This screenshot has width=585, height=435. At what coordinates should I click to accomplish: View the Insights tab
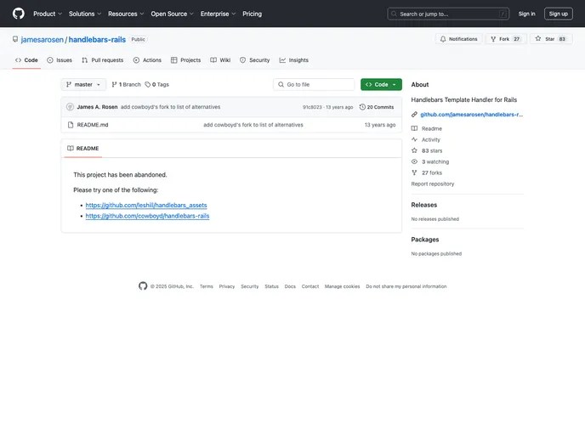point(294,60)
